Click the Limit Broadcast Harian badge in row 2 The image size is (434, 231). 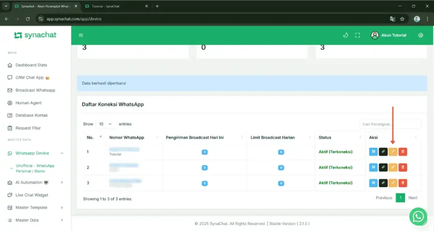pyautogui.click(x=281, y=167)
